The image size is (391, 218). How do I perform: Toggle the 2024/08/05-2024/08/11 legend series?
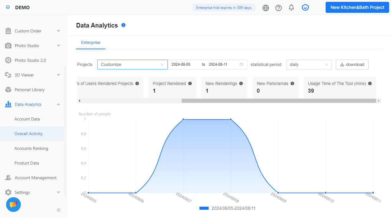pos(227,208)
